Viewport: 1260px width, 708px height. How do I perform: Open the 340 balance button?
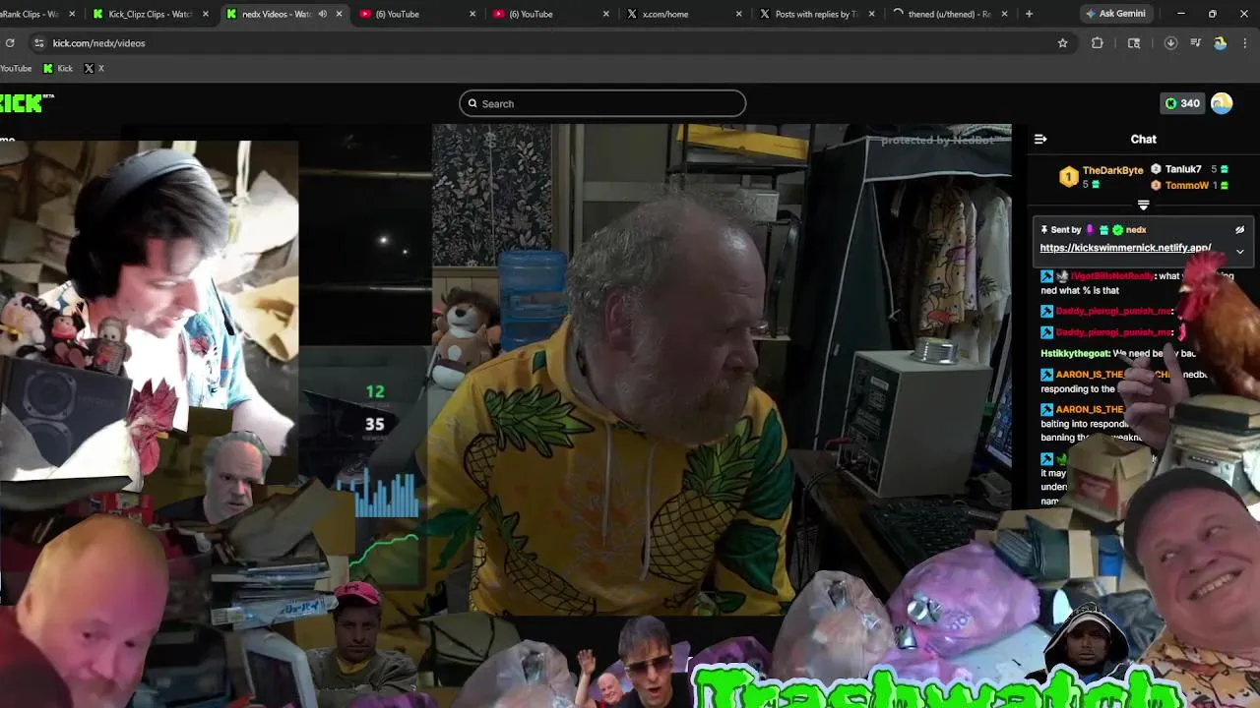click(x=1182, y=103)
